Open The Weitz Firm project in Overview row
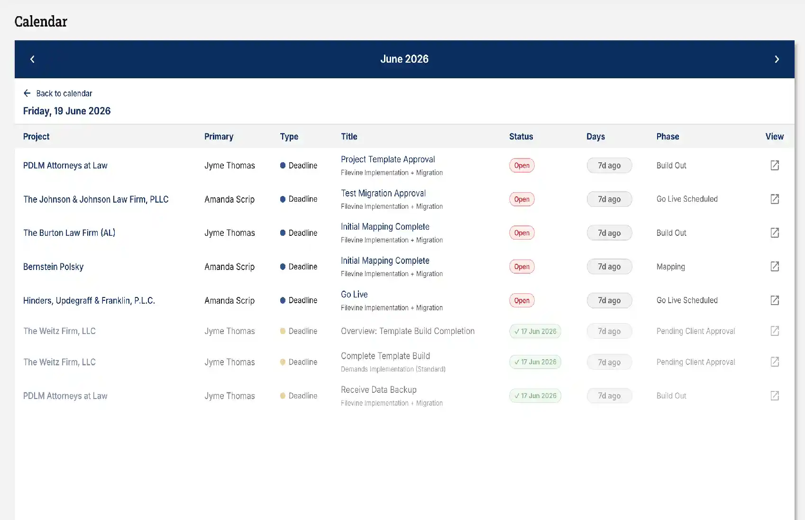This screenshot has width=805, height=520. 59,331
